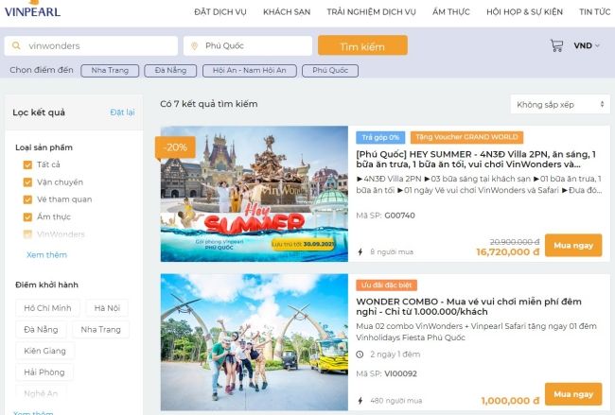The image size is (615, 415).
Task: Open the Vinpearl logo homepage
Action: [32, 9]
